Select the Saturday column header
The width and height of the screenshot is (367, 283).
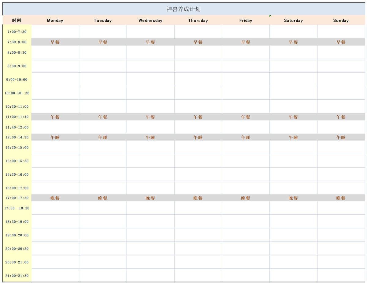(x=293, y=20)
